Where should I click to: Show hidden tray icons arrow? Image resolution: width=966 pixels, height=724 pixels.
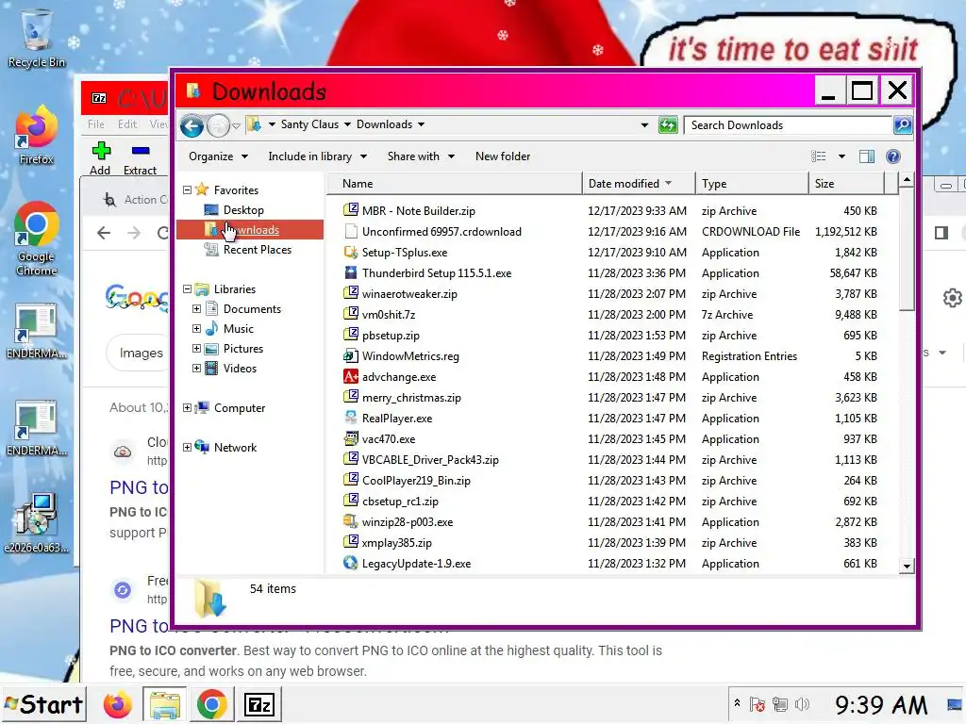[737, 703]
